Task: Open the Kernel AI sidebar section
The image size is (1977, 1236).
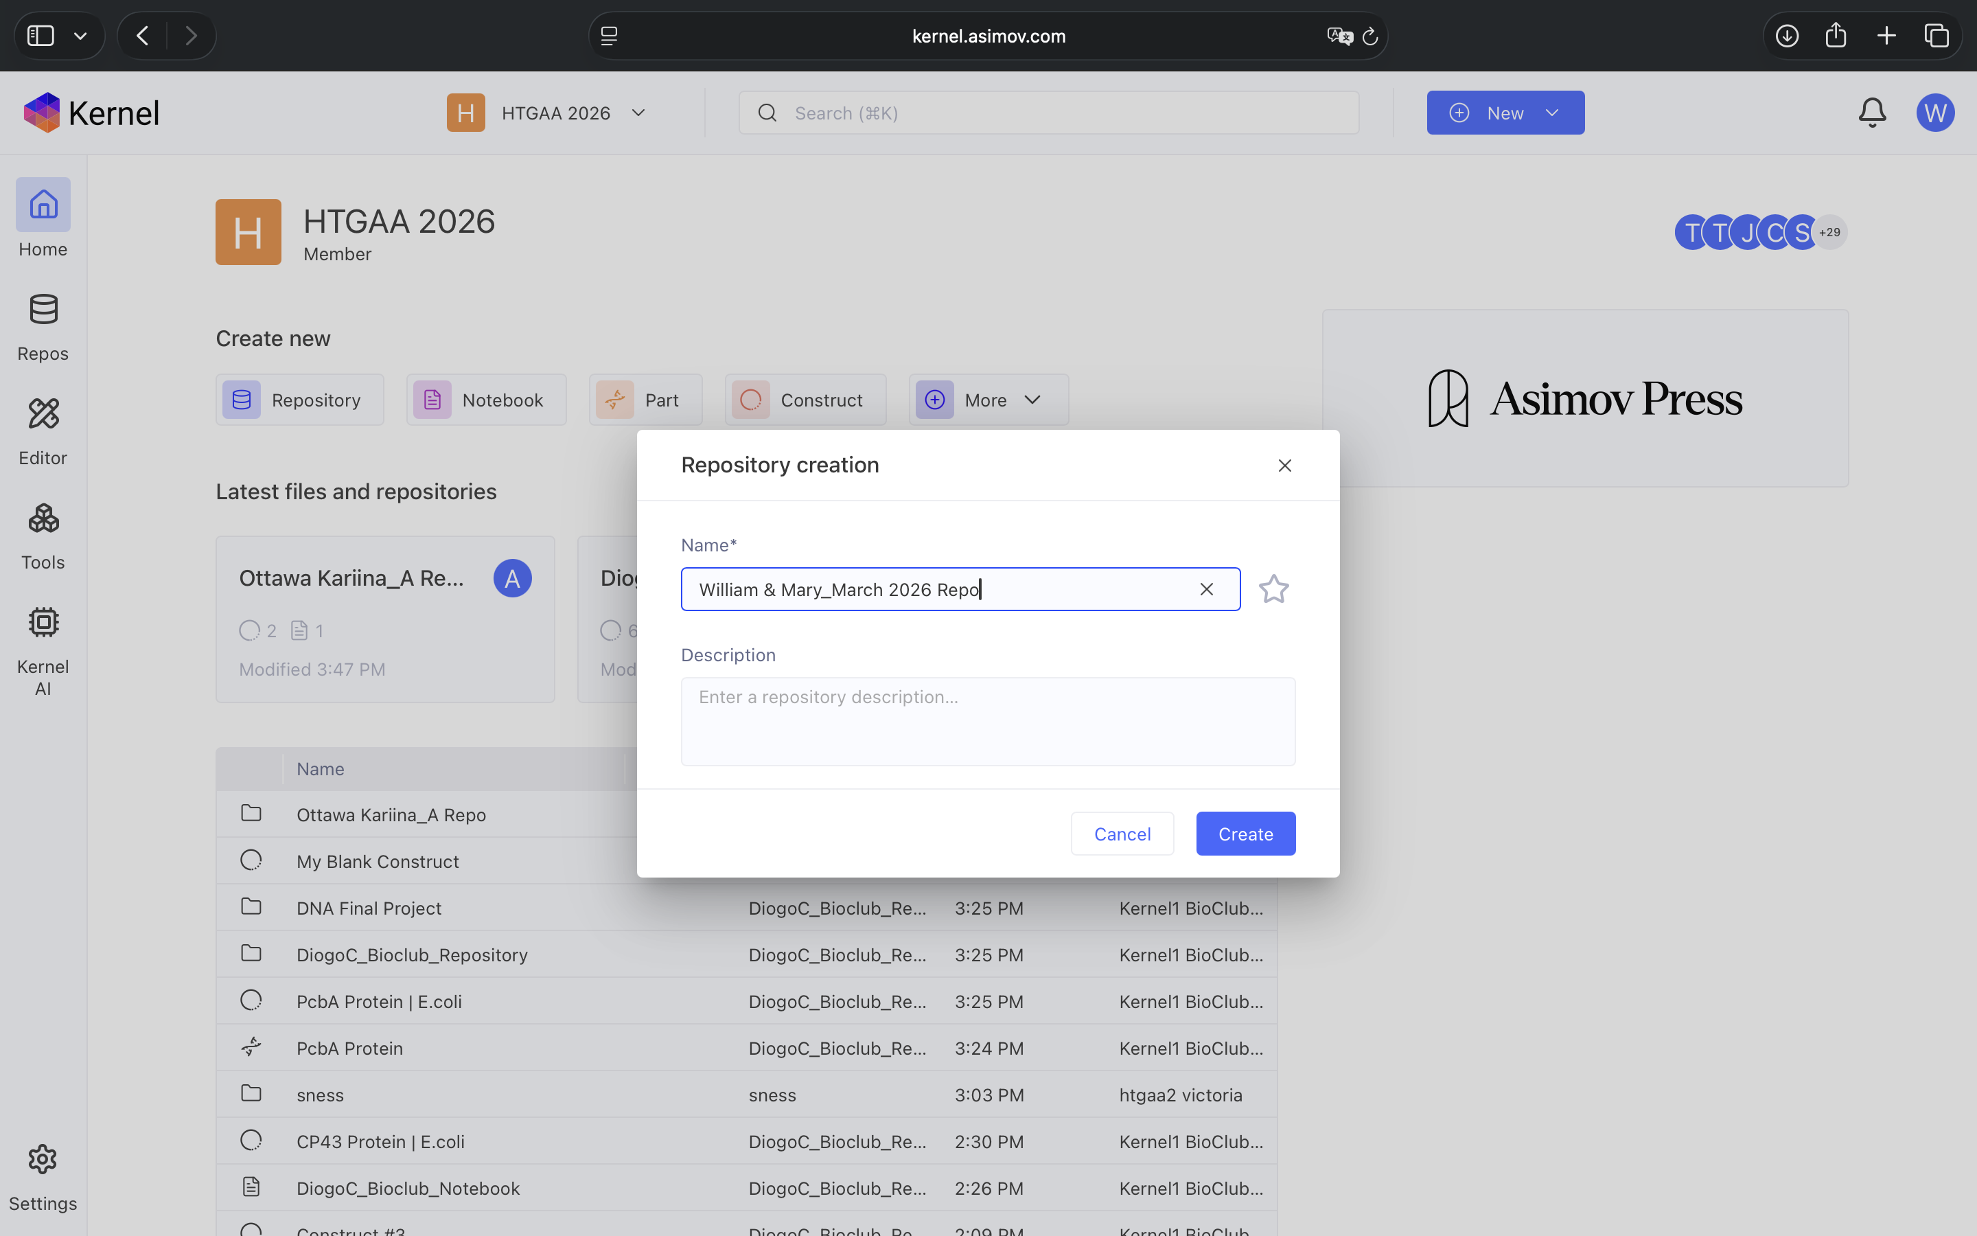Action: point(43,652)
